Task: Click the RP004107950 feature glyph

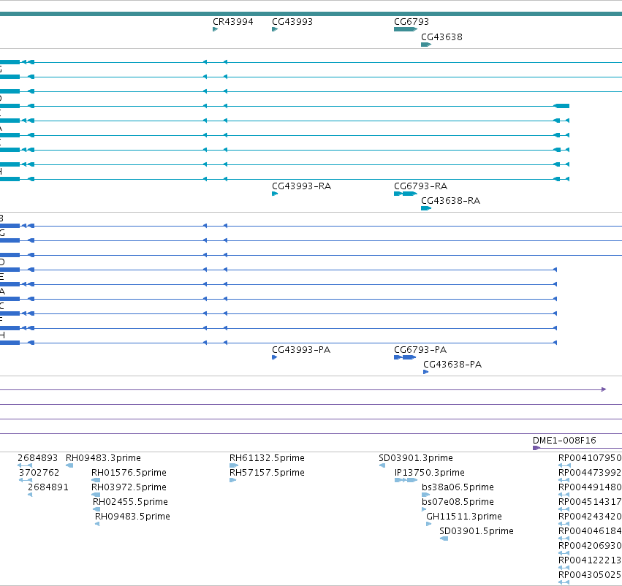Action: (564, 465)
